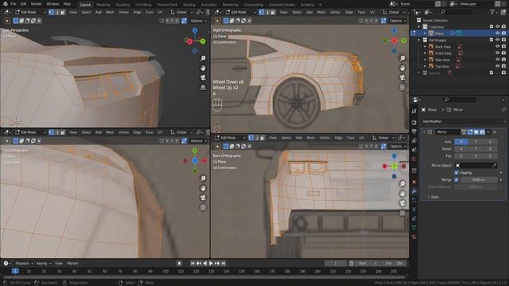The image size is (509, 286).
Task: Open Render properties tab icon
Action: 414,122
